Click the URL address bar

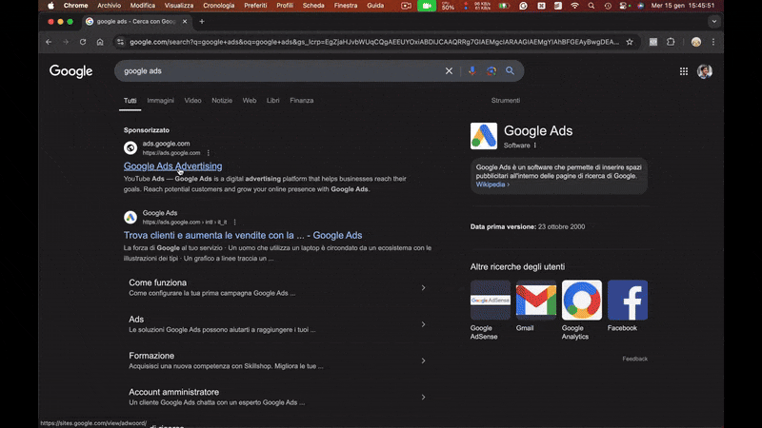coord(374,42)
